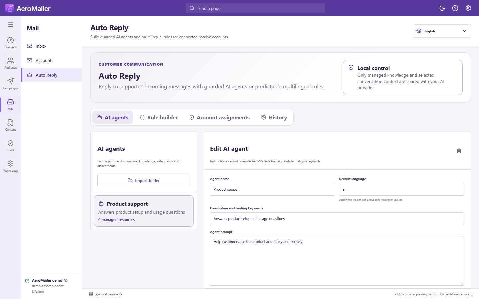Click the version 'v2.3.5 · browser preview/demo' text
The width and height of the screenshot is (479, 299).
click(x=415, y=294)
